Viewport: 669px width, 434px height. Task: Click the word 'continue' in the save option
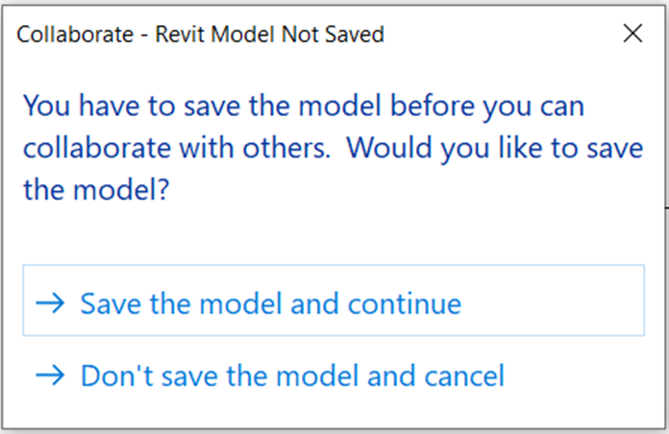(405, 304)
